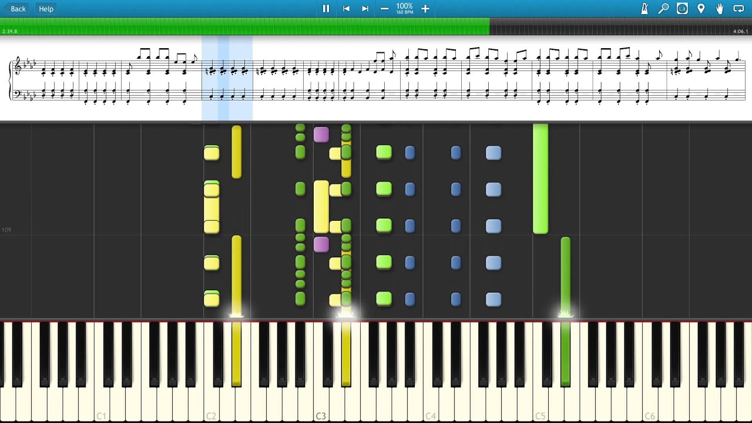Open the hand selection icon

click(x=720, y=9)
